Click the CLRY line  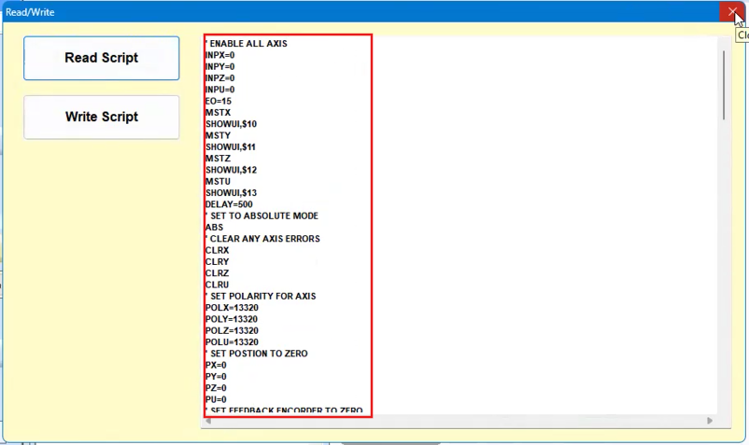click(217, 262)
